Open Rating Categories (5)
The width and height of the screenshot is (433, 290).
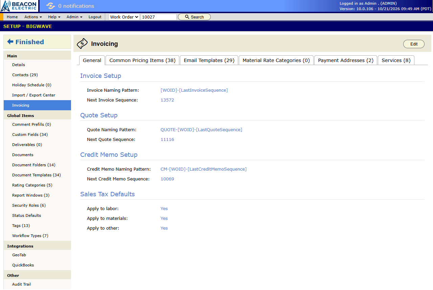[37, 185]
